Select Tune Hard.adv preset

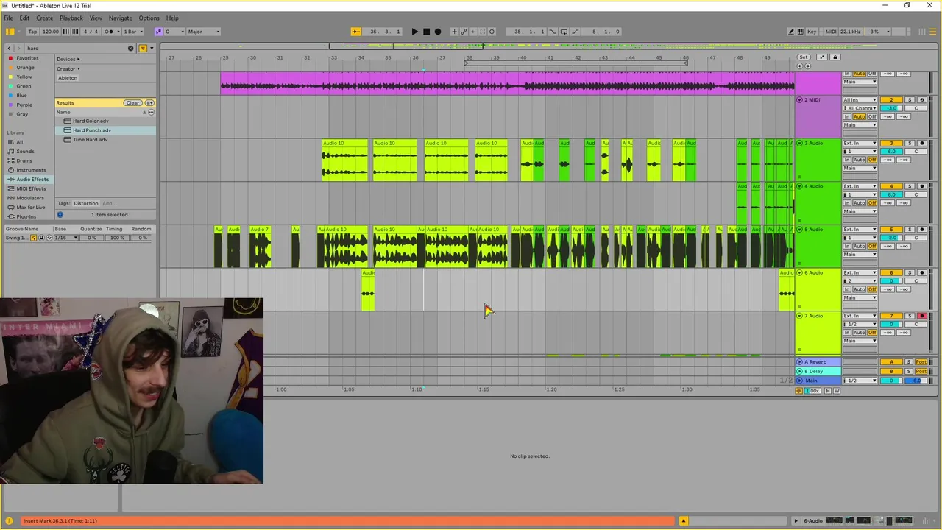click(90, 140)
